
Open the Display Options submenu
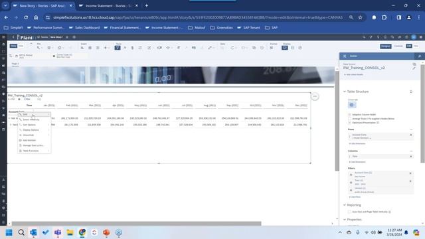[x=34, y=130]
